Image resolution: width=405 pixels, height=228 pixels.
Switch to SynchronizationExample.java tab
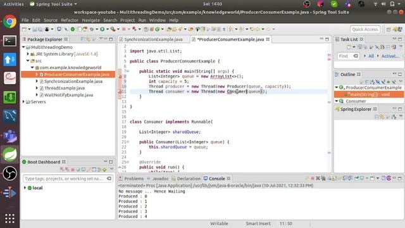pyautogui.click(x=153, y=39)
